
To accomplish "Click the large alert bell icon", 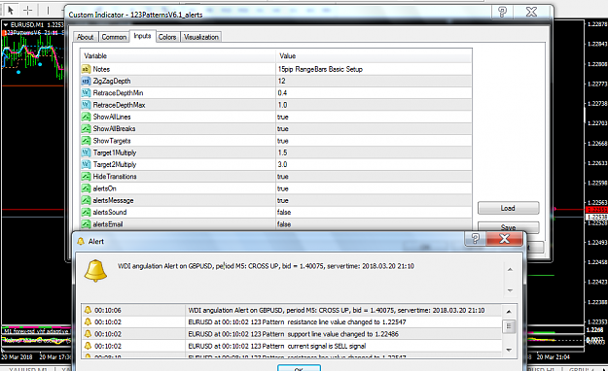I will (95, 270).
